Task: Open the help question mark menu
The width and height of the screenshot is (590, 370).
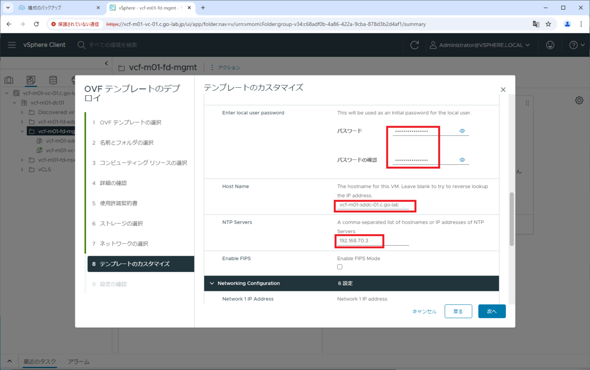Action: (577, 45)
